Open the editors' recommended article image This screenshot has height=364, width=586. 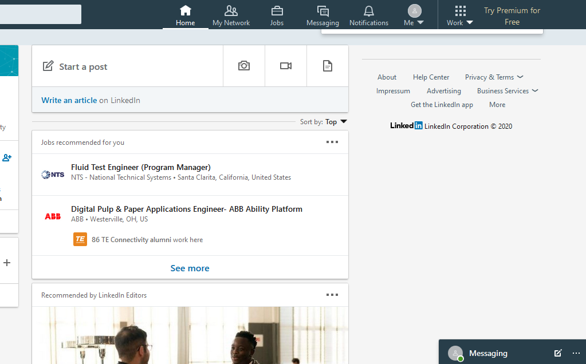pyautogui.click(x=190, y=335)
